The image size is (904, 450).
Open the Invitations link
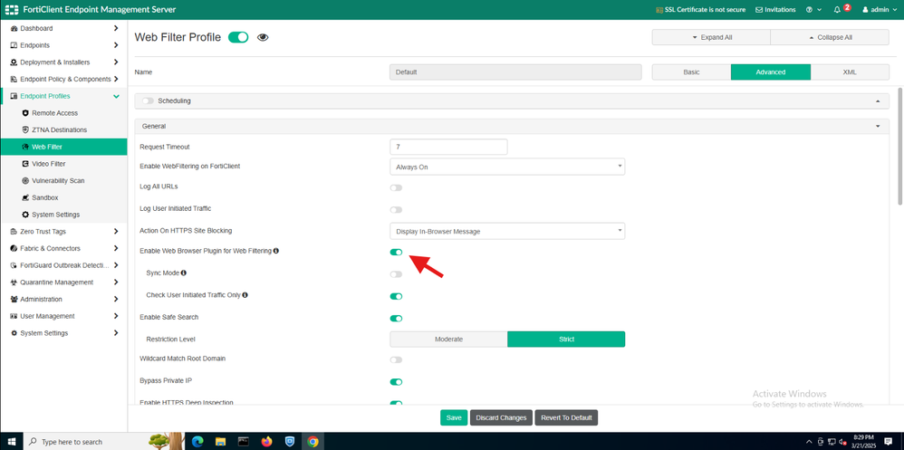click(x=775, y=10)
